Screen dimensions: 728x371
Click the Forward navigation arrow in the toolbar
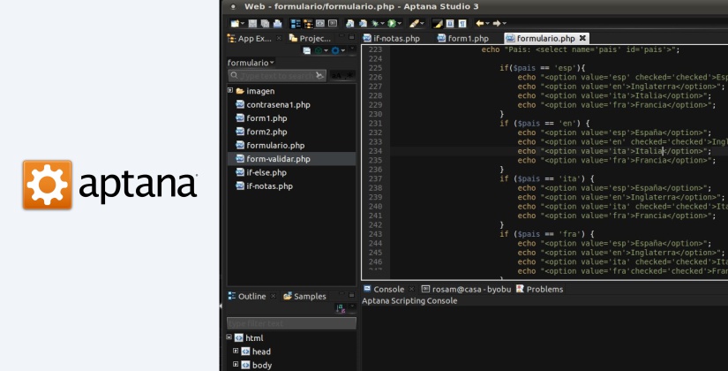pyautogui.click(x=497, y=23)
